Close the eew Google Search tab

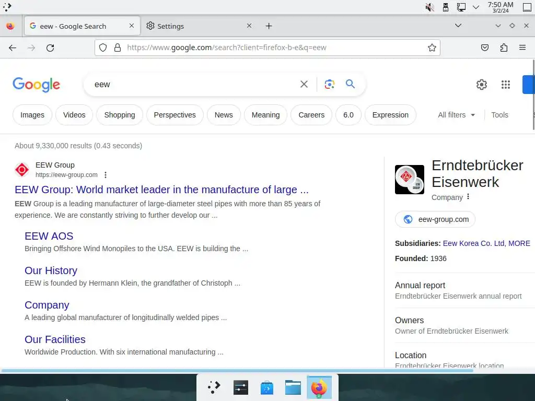point(131,26)
